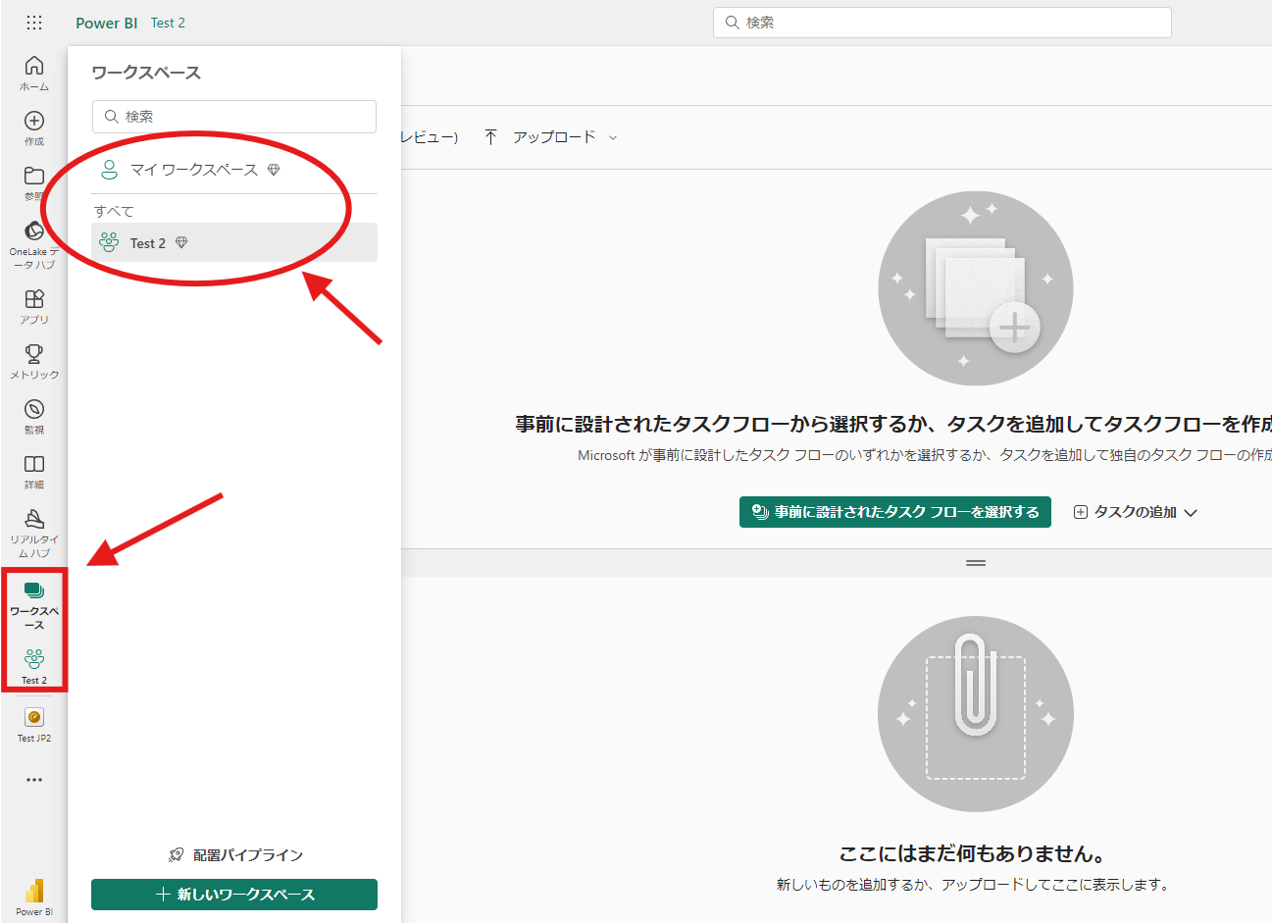Screen dimensions: 1272x923
Task: Click the すべて section label
Action: (114, 211)
